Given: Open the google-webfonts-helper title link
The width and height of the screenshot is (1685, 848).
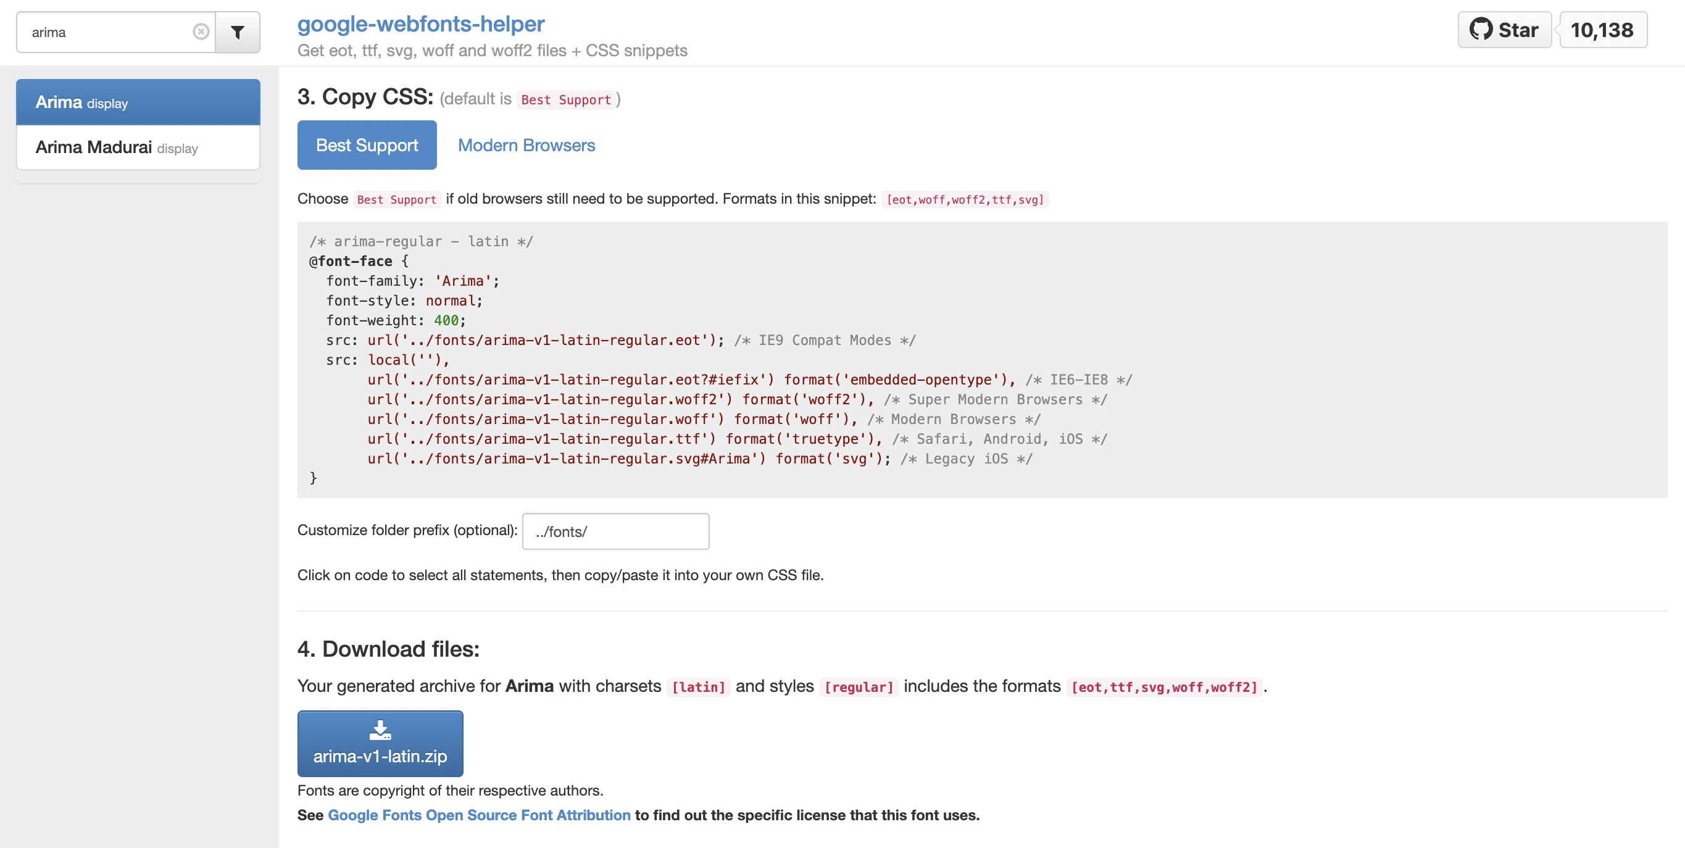Looking at the screenshot, I should [420, 23].
